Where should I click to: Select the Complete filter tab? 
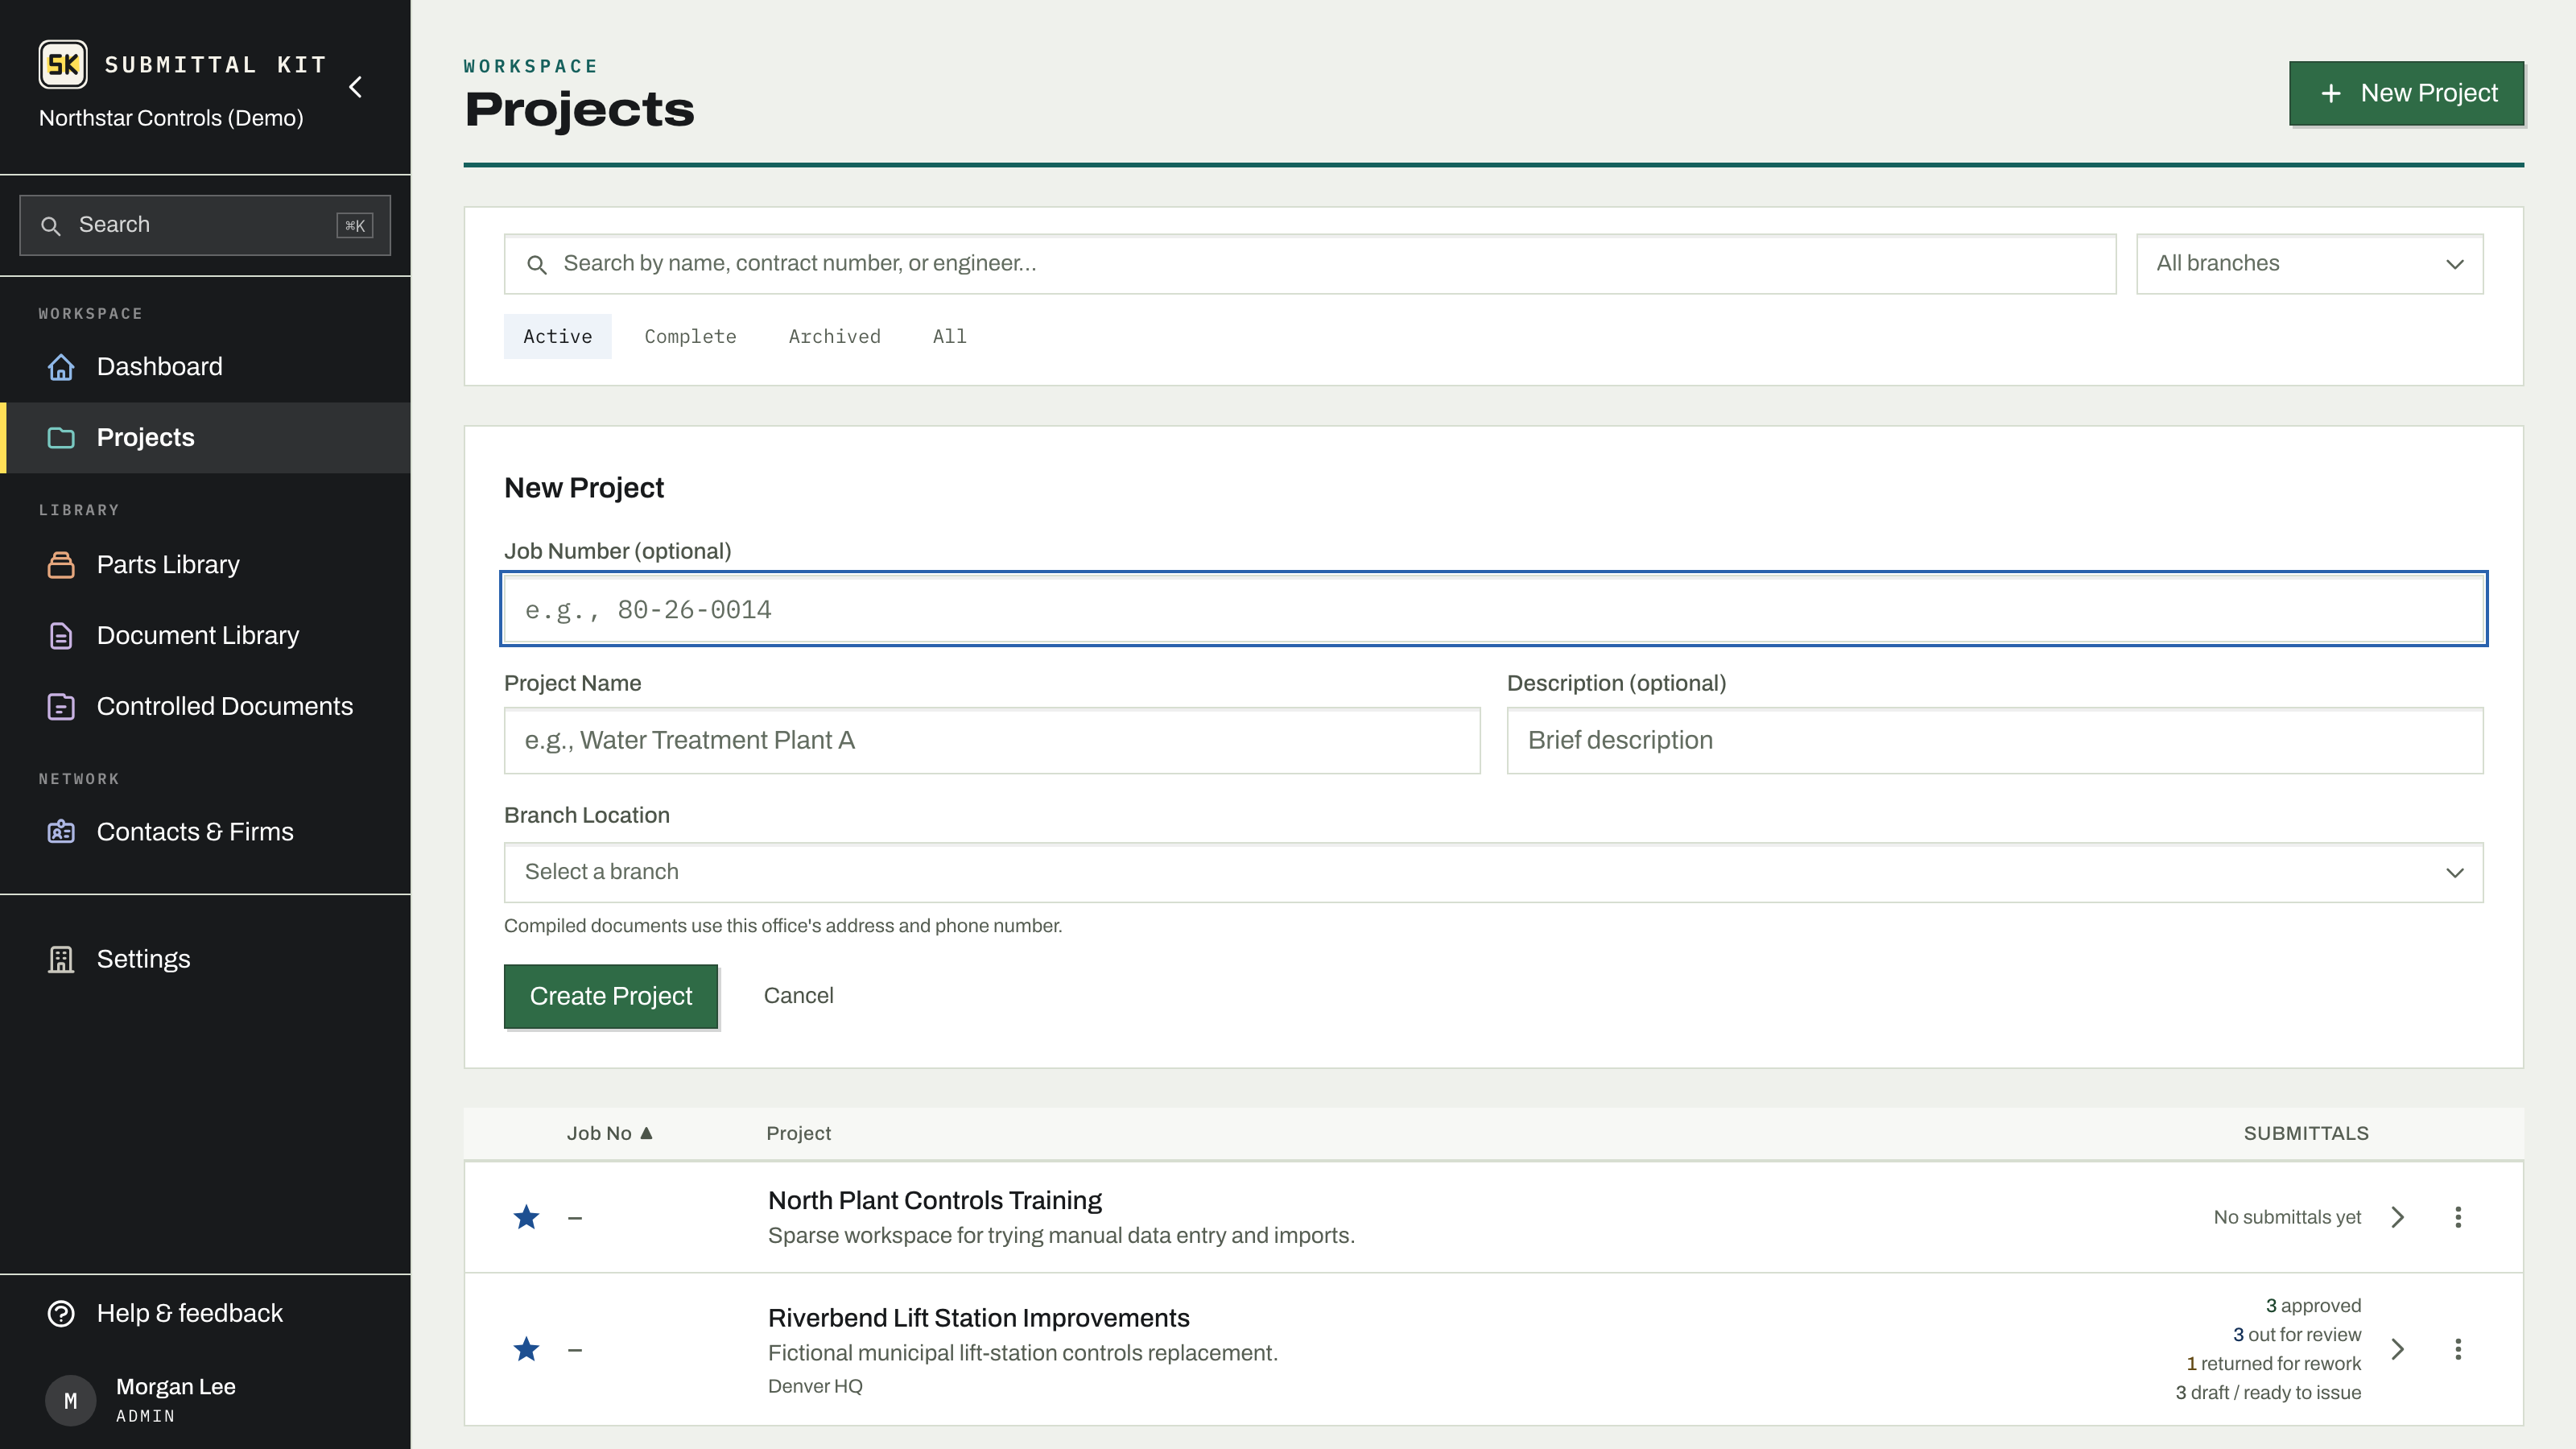690,337
